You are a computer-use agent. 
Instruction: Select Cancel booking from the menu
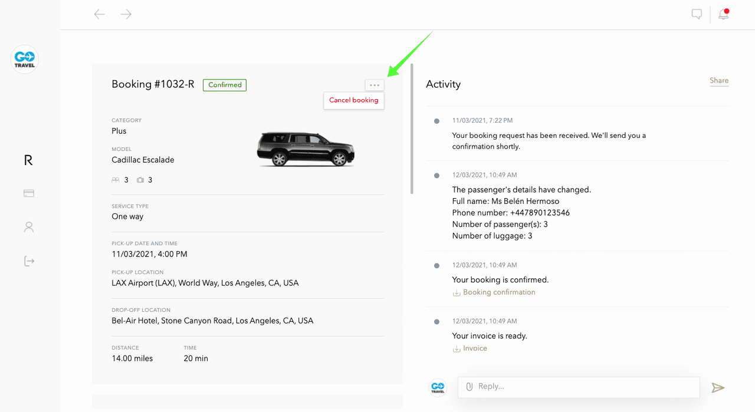[354, 100]
